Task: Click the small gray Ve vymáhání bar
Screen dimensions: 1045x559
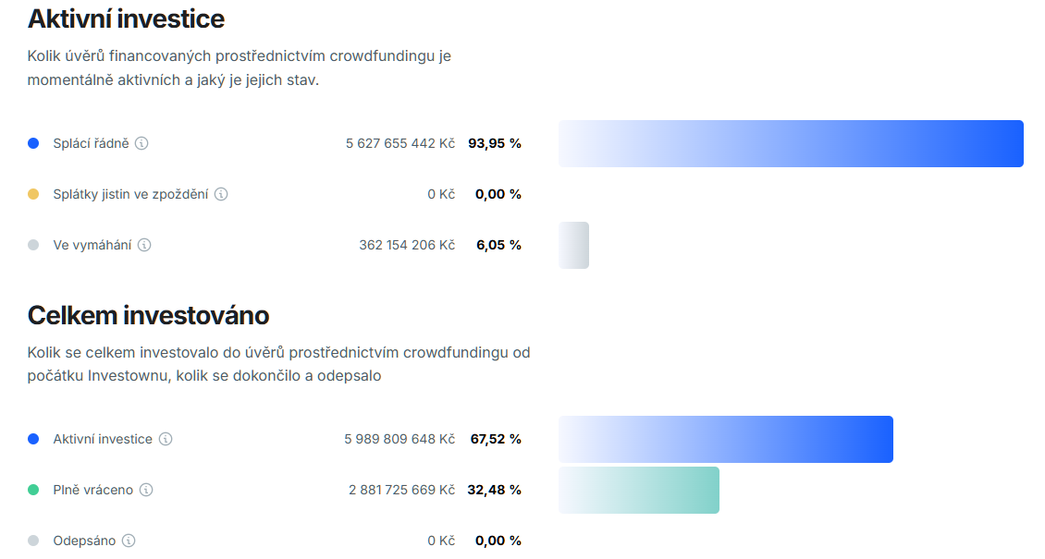Action: tap(573, 245)
